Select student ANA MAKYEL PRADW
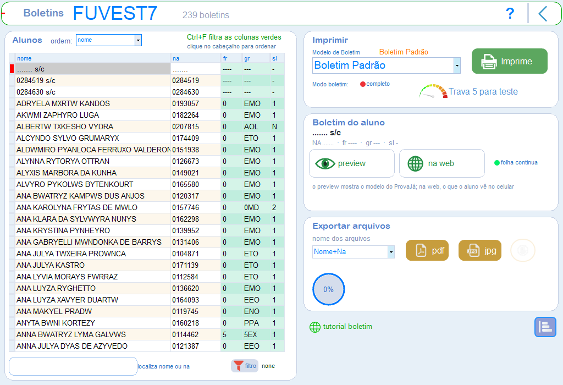 pyautogui.click(x=92, y=311)
